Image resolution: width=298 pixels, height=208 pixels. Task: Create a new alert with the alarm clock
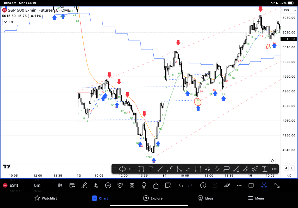point(120,185)
